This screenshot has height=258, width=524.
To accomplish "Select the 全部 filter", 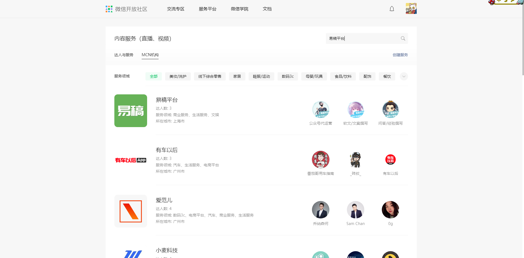I will point(154,76).
